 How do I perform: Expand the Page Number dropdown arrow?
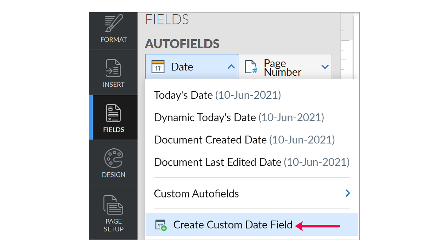click(x=325, y=67)
